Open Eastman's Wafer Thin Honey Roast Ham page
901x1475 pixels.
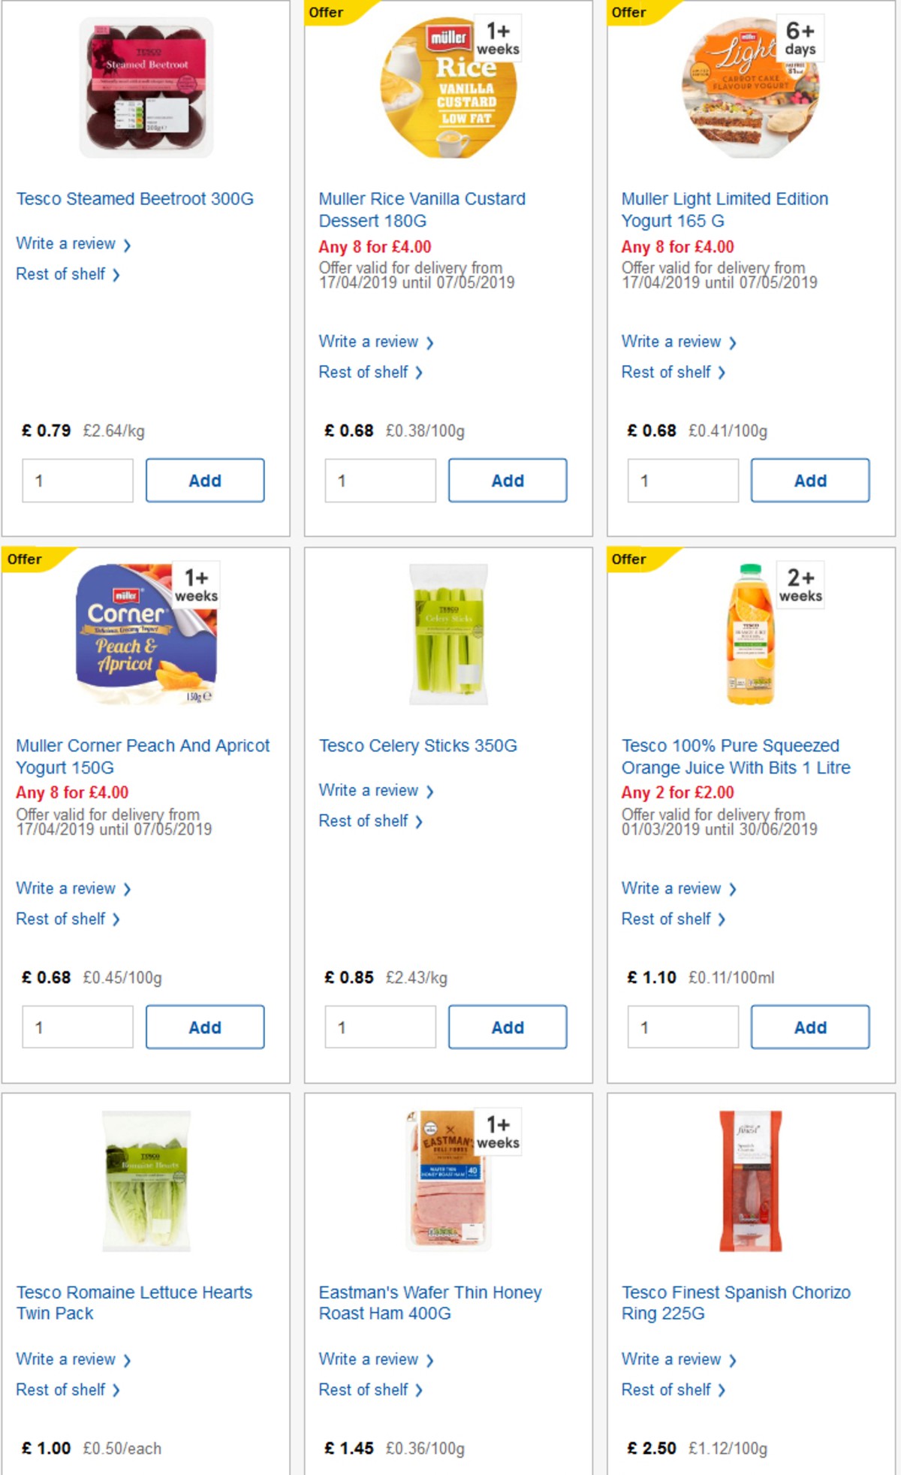(429, 1303)
